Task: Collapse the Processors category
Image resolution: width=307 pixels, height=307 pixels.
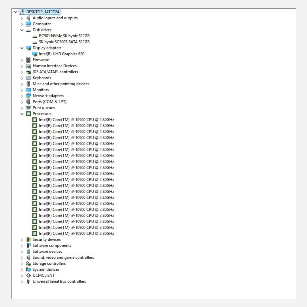Action: coord(22,114)
